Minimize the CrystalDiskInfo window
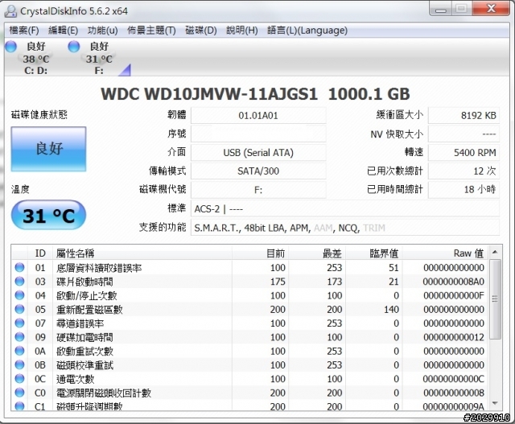515x424 pixels. [441, 9]
